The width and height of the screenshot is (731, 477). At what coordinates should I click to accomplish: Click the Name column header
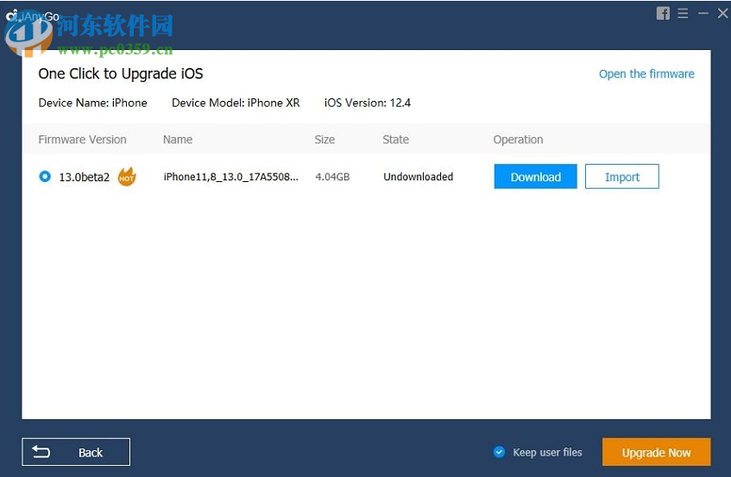pyautogui.click(x=178, y=140)
